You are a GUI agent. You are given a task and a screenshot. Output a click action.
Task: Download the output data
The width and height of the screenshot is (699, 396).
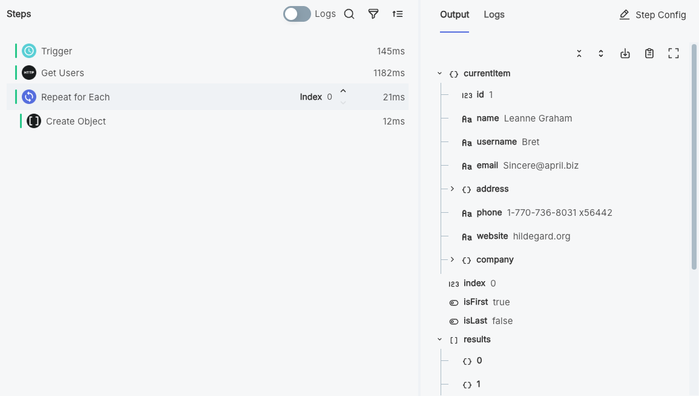pyautogui.click(x=625, y=53)
